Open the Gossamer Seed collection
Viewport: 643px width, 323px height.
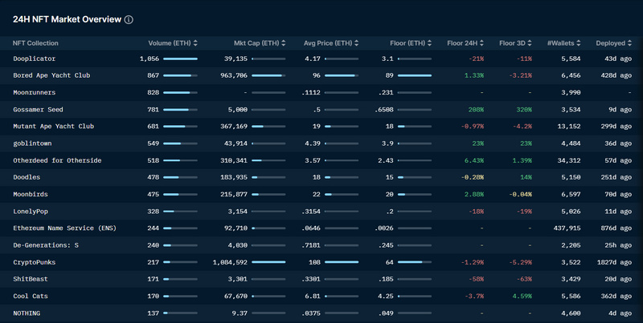pyautogui.click(x=37, y=109)
